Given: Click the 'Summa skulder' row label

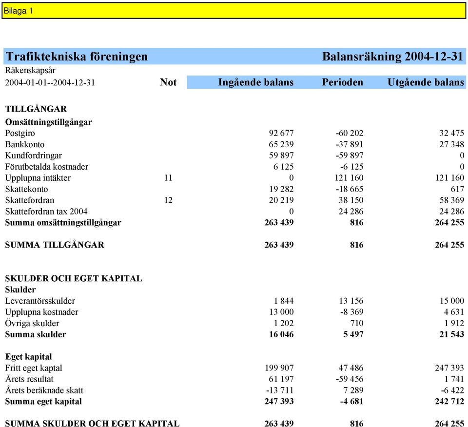Looking at the screenshot, I should [36, 334].
